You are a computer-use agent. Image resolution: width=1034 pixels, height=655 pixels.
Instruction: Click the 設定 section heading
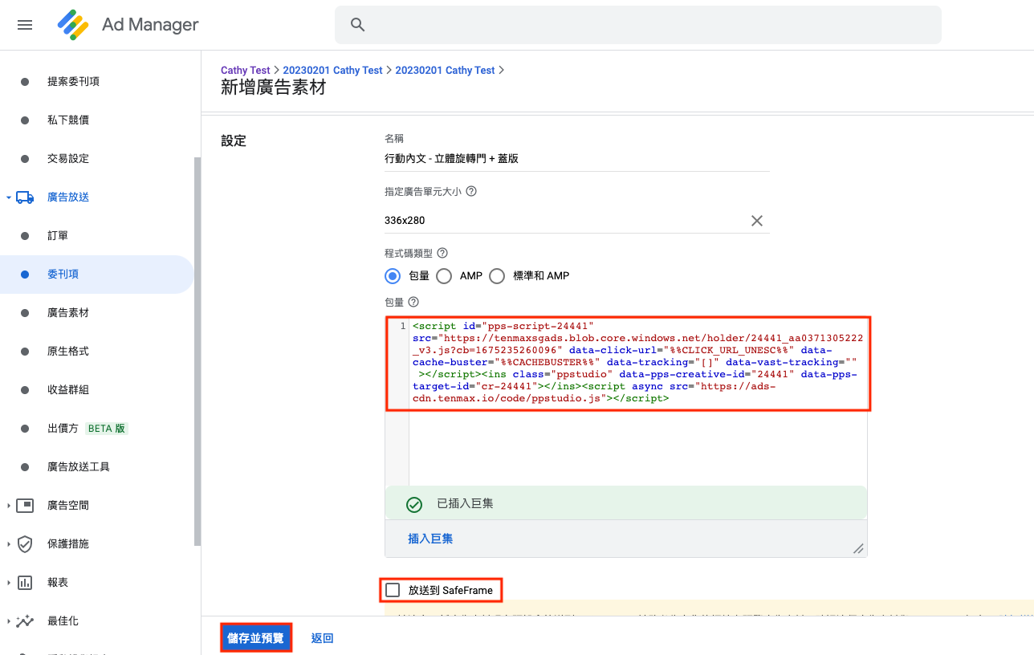[234, 141]
